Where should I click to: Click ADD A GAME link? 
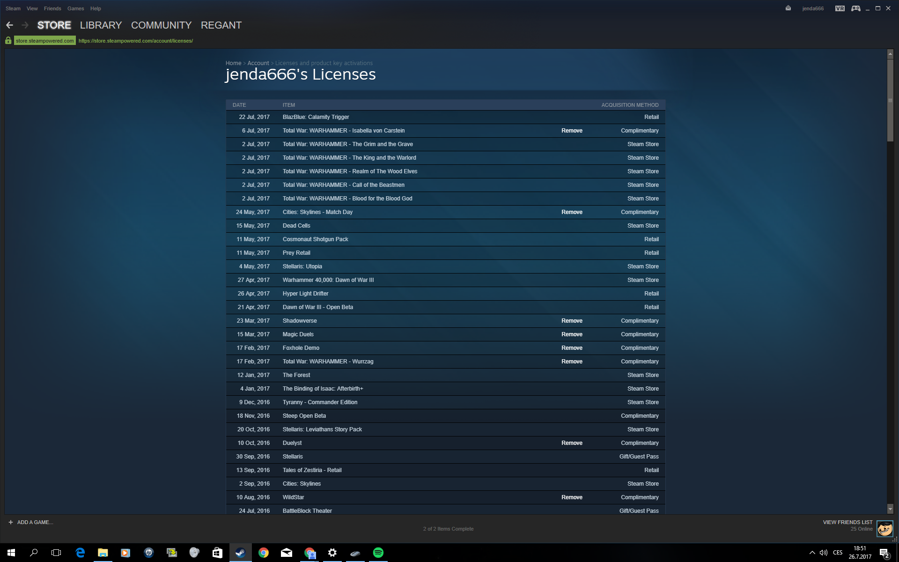tap(35, 522)
